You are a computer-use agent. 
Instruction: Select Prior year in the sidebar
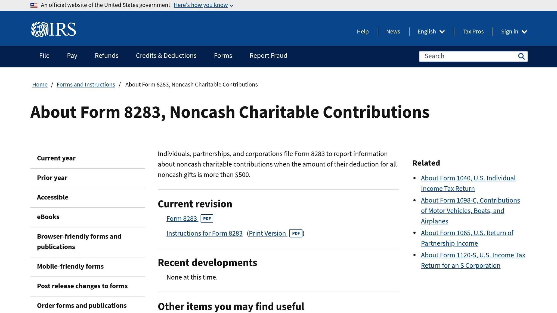point(52,178)
